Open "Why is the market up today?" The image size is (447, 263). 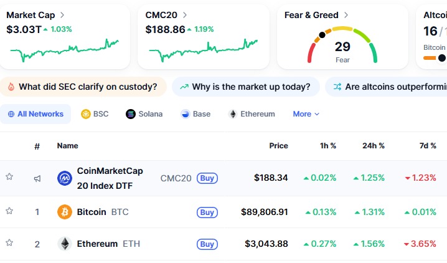coord(245,87)
